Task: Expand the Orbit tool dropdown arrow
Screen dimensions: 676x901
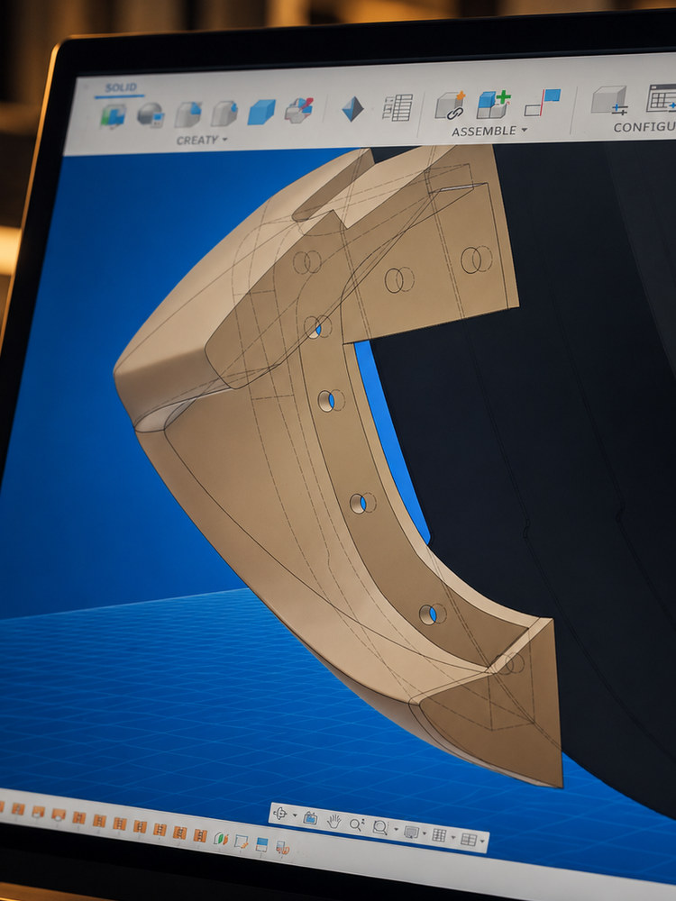Action: coord(295,816)
